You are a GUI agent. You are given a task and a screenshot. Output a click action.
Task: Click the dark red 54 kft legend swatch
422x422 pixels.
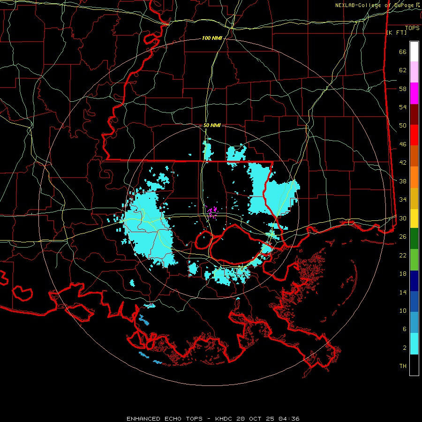(x=414, y=114)
